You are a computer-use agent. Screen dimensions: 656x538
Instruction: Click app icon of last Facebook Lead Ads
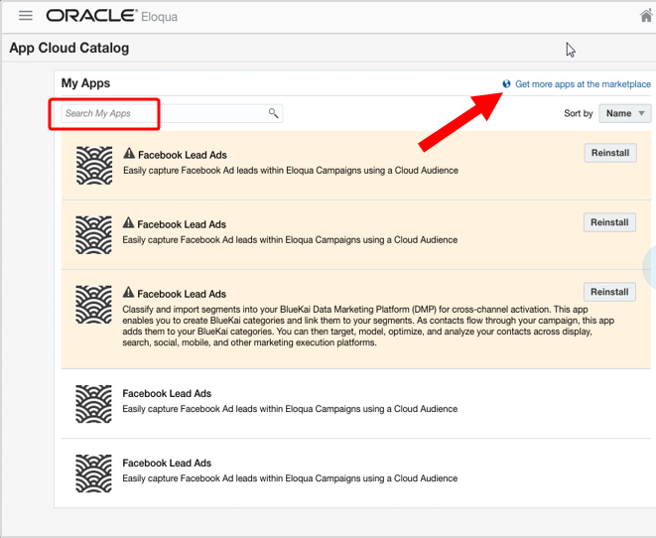(93, 473)
